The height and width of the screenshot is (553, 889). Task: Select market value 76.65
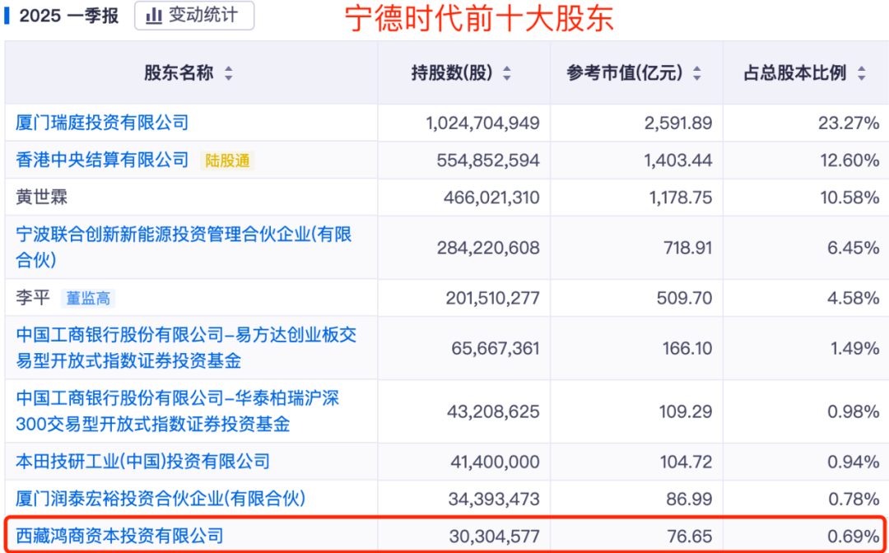coord(691,536)
